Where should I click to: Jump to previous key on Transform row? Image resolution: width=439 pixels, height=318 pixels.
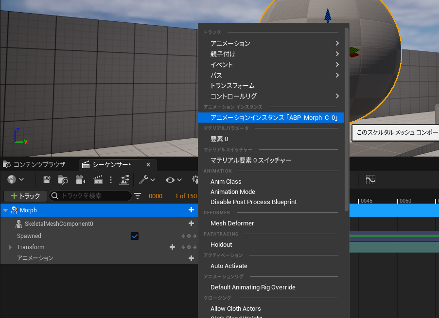click(x=183, y=247)
